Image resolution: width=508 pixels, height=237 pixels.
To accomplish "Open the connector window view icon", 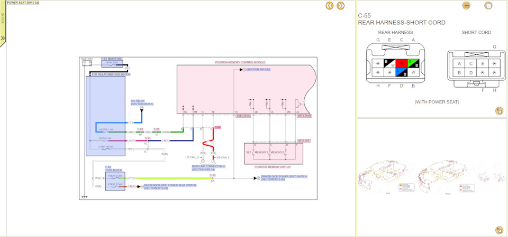I will [488, 5].
